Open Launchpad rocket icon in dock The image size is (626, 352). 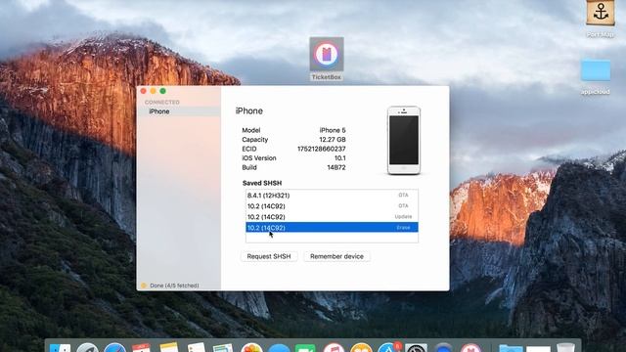tap(87, 348)
